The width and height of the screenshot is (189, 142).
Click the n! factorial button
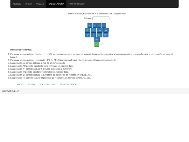93,35
